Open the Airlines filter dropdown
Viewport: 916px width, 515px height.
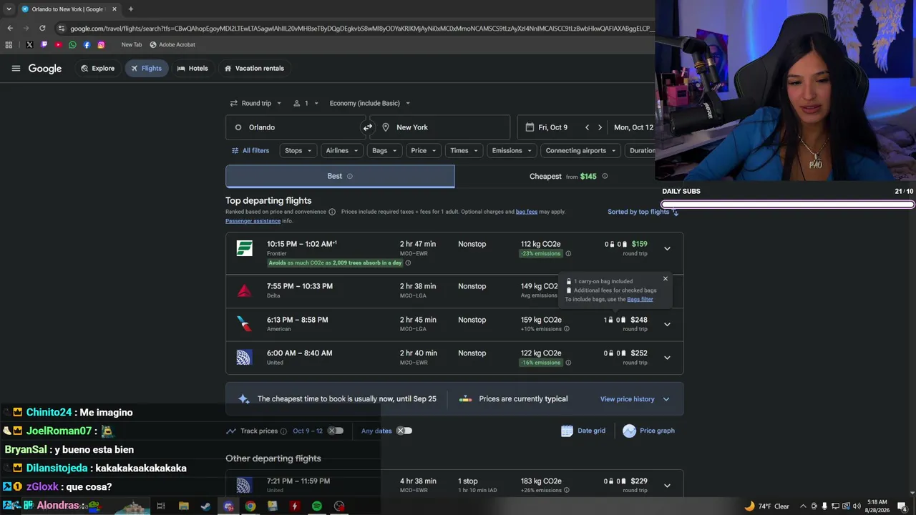(x=342, y=150)
